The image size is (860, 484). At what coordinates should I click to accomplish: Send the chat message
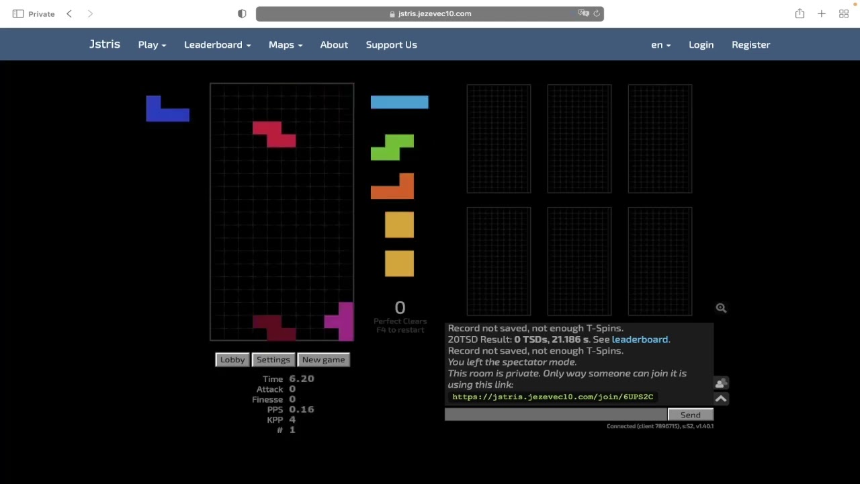(690, 415)
